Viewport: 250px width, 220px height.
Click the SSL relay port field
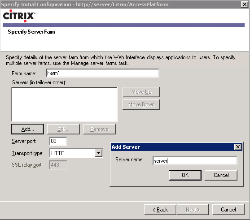pyautogui.click(x=58, y=165)
